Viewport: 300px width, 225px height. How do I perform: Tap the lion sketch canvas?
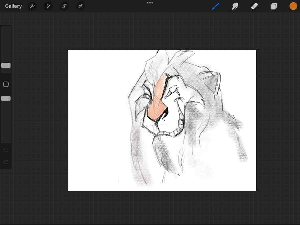click(162, 120)
